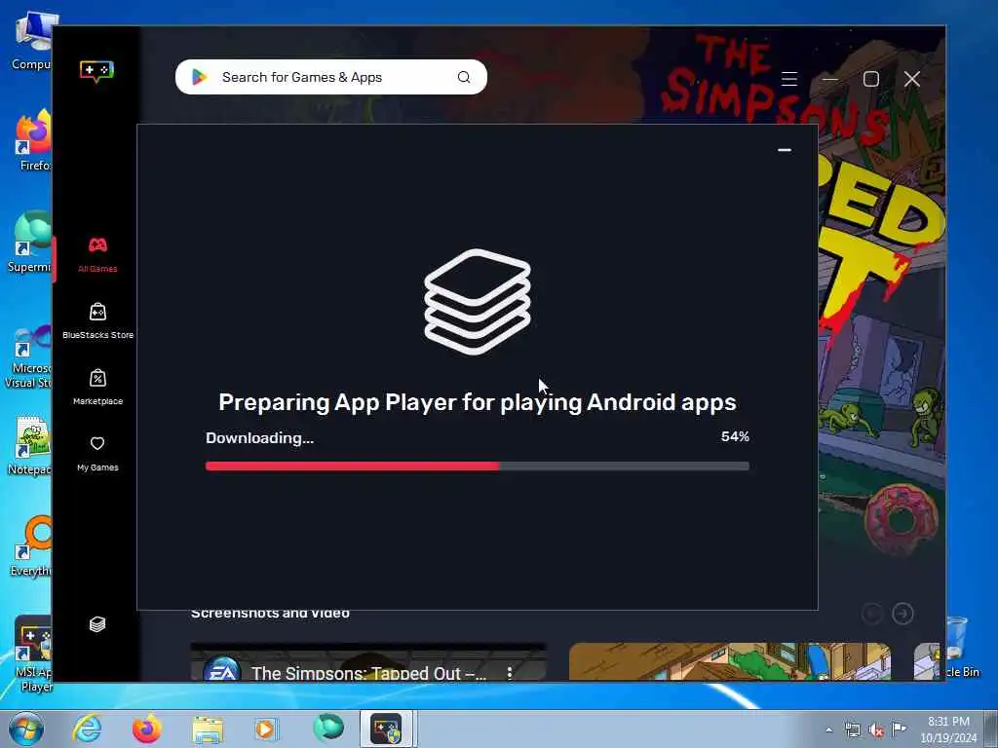
Task: Open Marketplace in sidebar
Action: [97, 387]
